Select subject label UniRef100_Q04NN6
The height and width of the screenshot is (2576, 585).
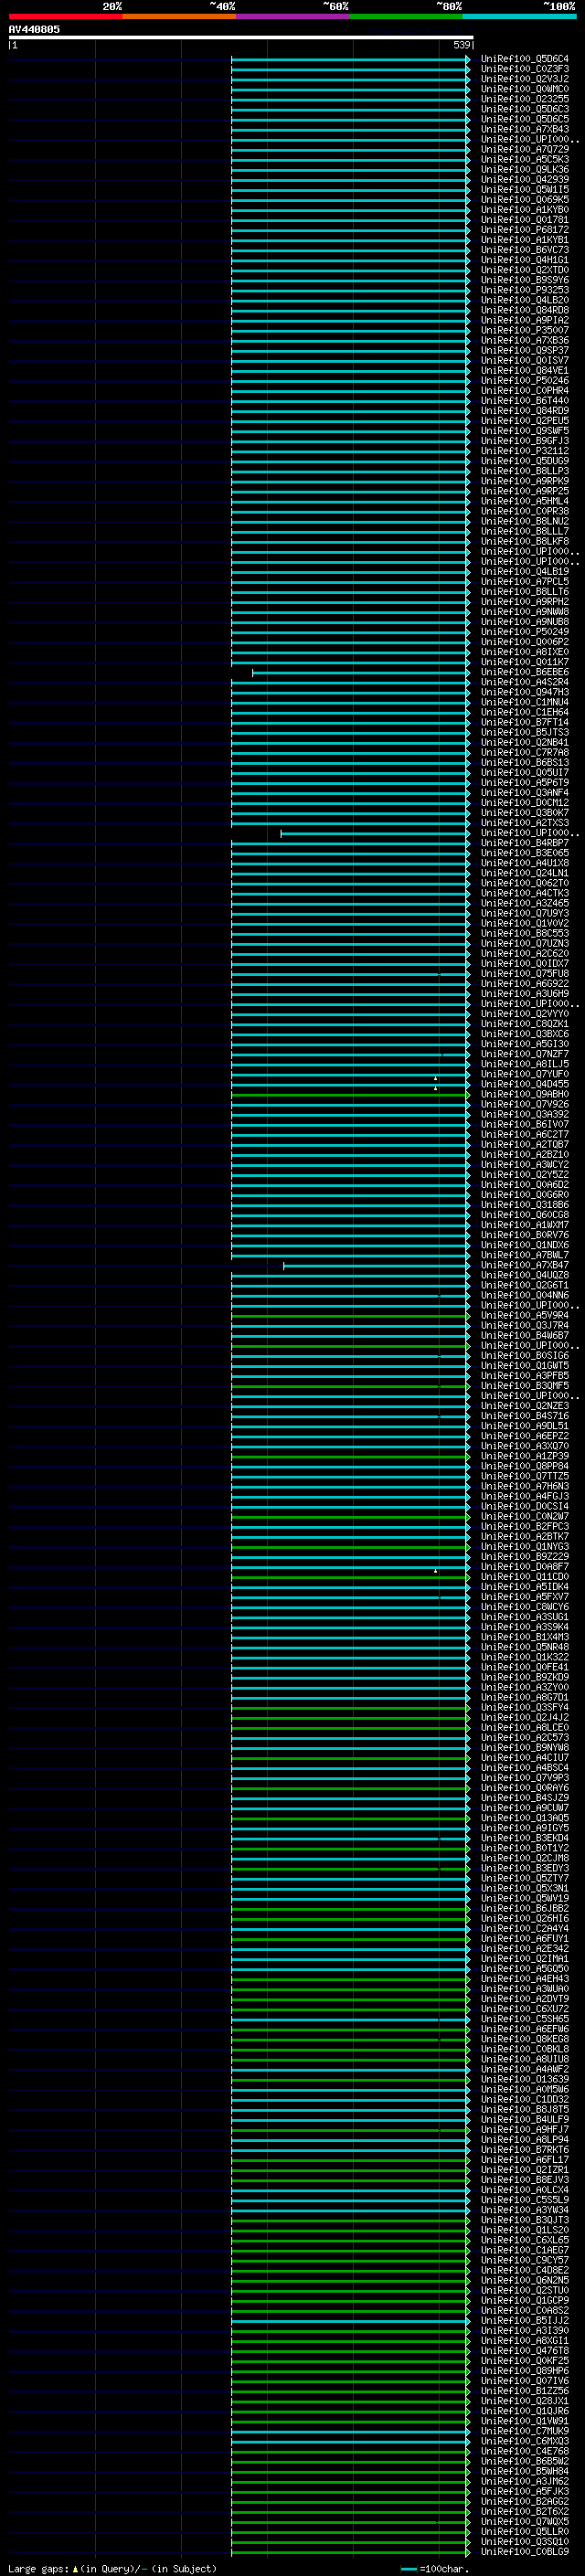tap(524, 1295)
